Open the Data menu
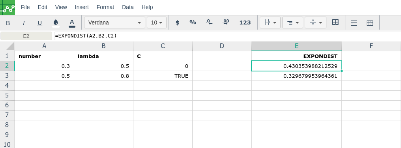Screen dimensions: 401x148 [128, 7]
